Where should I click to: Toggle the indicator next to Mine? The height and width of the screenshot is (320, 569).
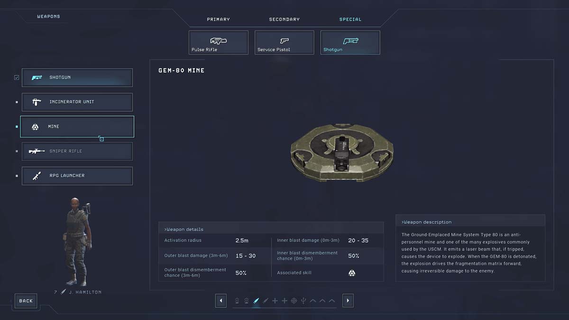click(16, 126)
